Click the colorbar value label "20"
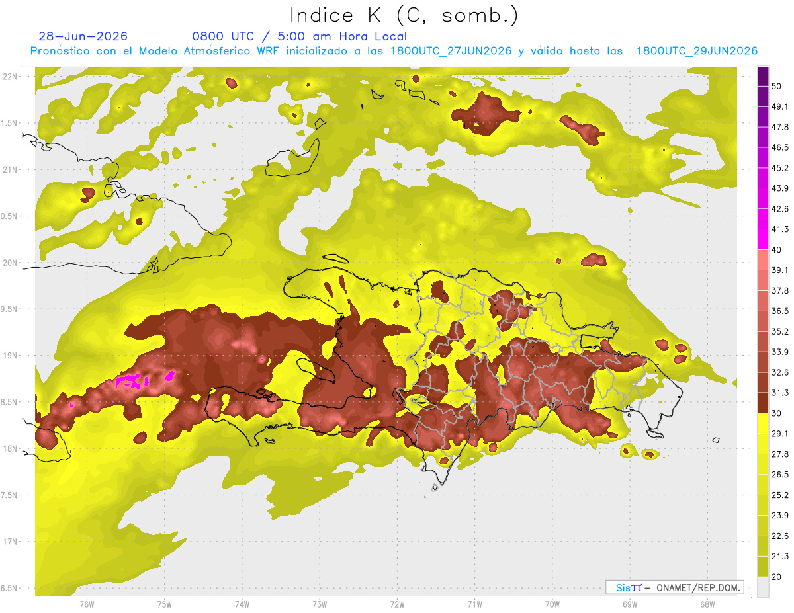 click(776, 577)
